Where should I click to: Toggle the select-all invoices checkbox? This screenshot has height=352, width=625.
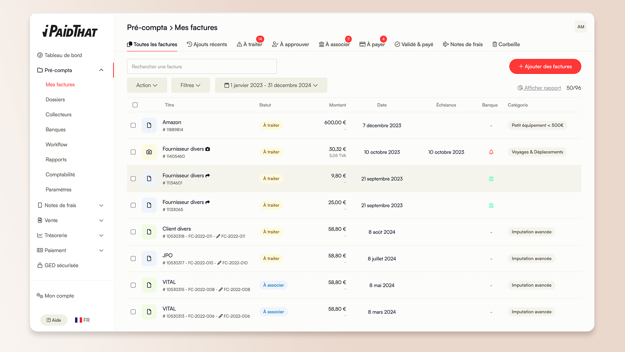[135, 105]
